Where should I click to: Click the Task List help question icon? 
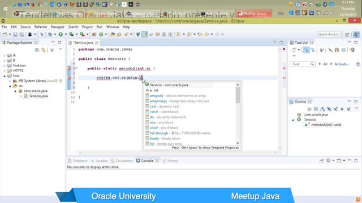pyautogui.click(x=358, y=64)
